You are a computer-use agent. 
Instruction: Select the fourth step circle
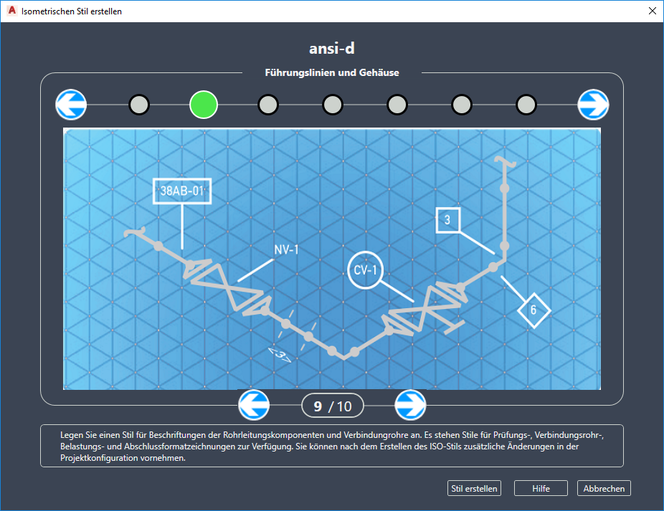click(333, 105)
